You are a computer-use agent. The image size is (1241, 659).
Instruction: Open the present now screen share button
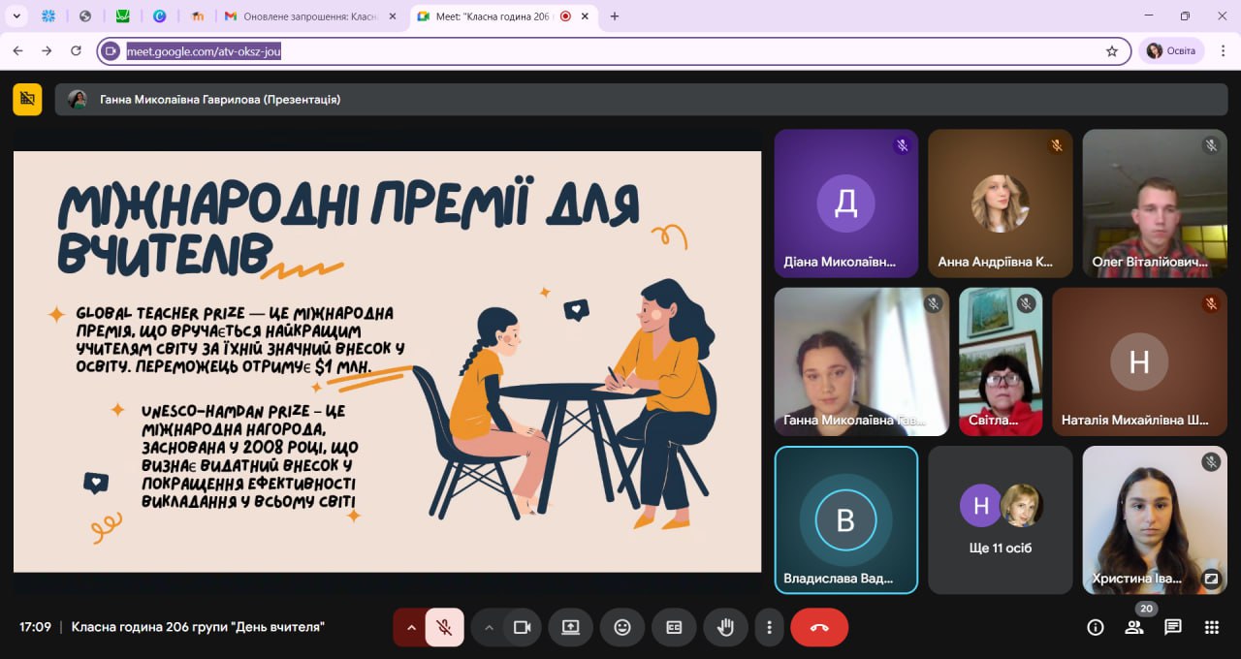point(570,627)
